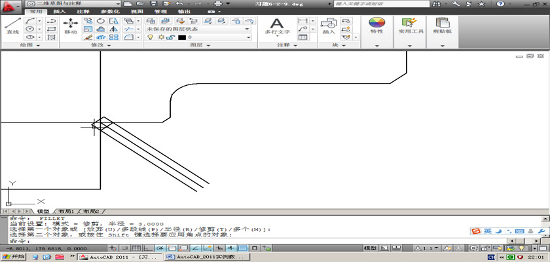550x262 pixels.
Task: Switch to the View (视图) ribbon tab
Action: (136, 12)
